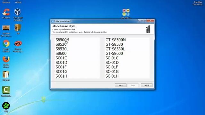
Task: Click the info icon in wizard header
Action: pos(148,29)
